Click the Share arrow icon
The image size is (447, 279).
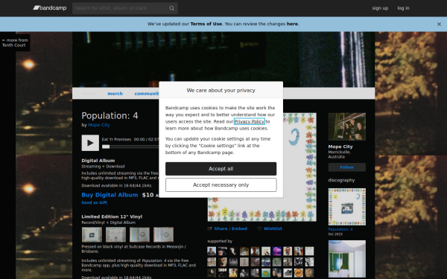pyautogui.click(x=210, y=228)
